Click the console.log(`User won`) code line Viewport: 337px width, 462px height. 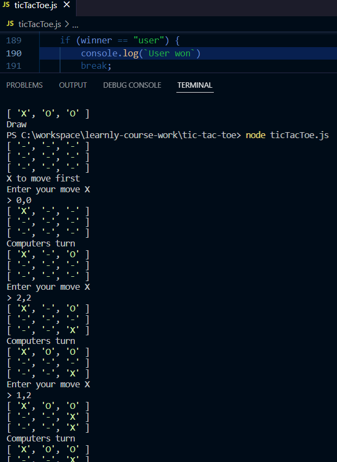coord(141,53)
